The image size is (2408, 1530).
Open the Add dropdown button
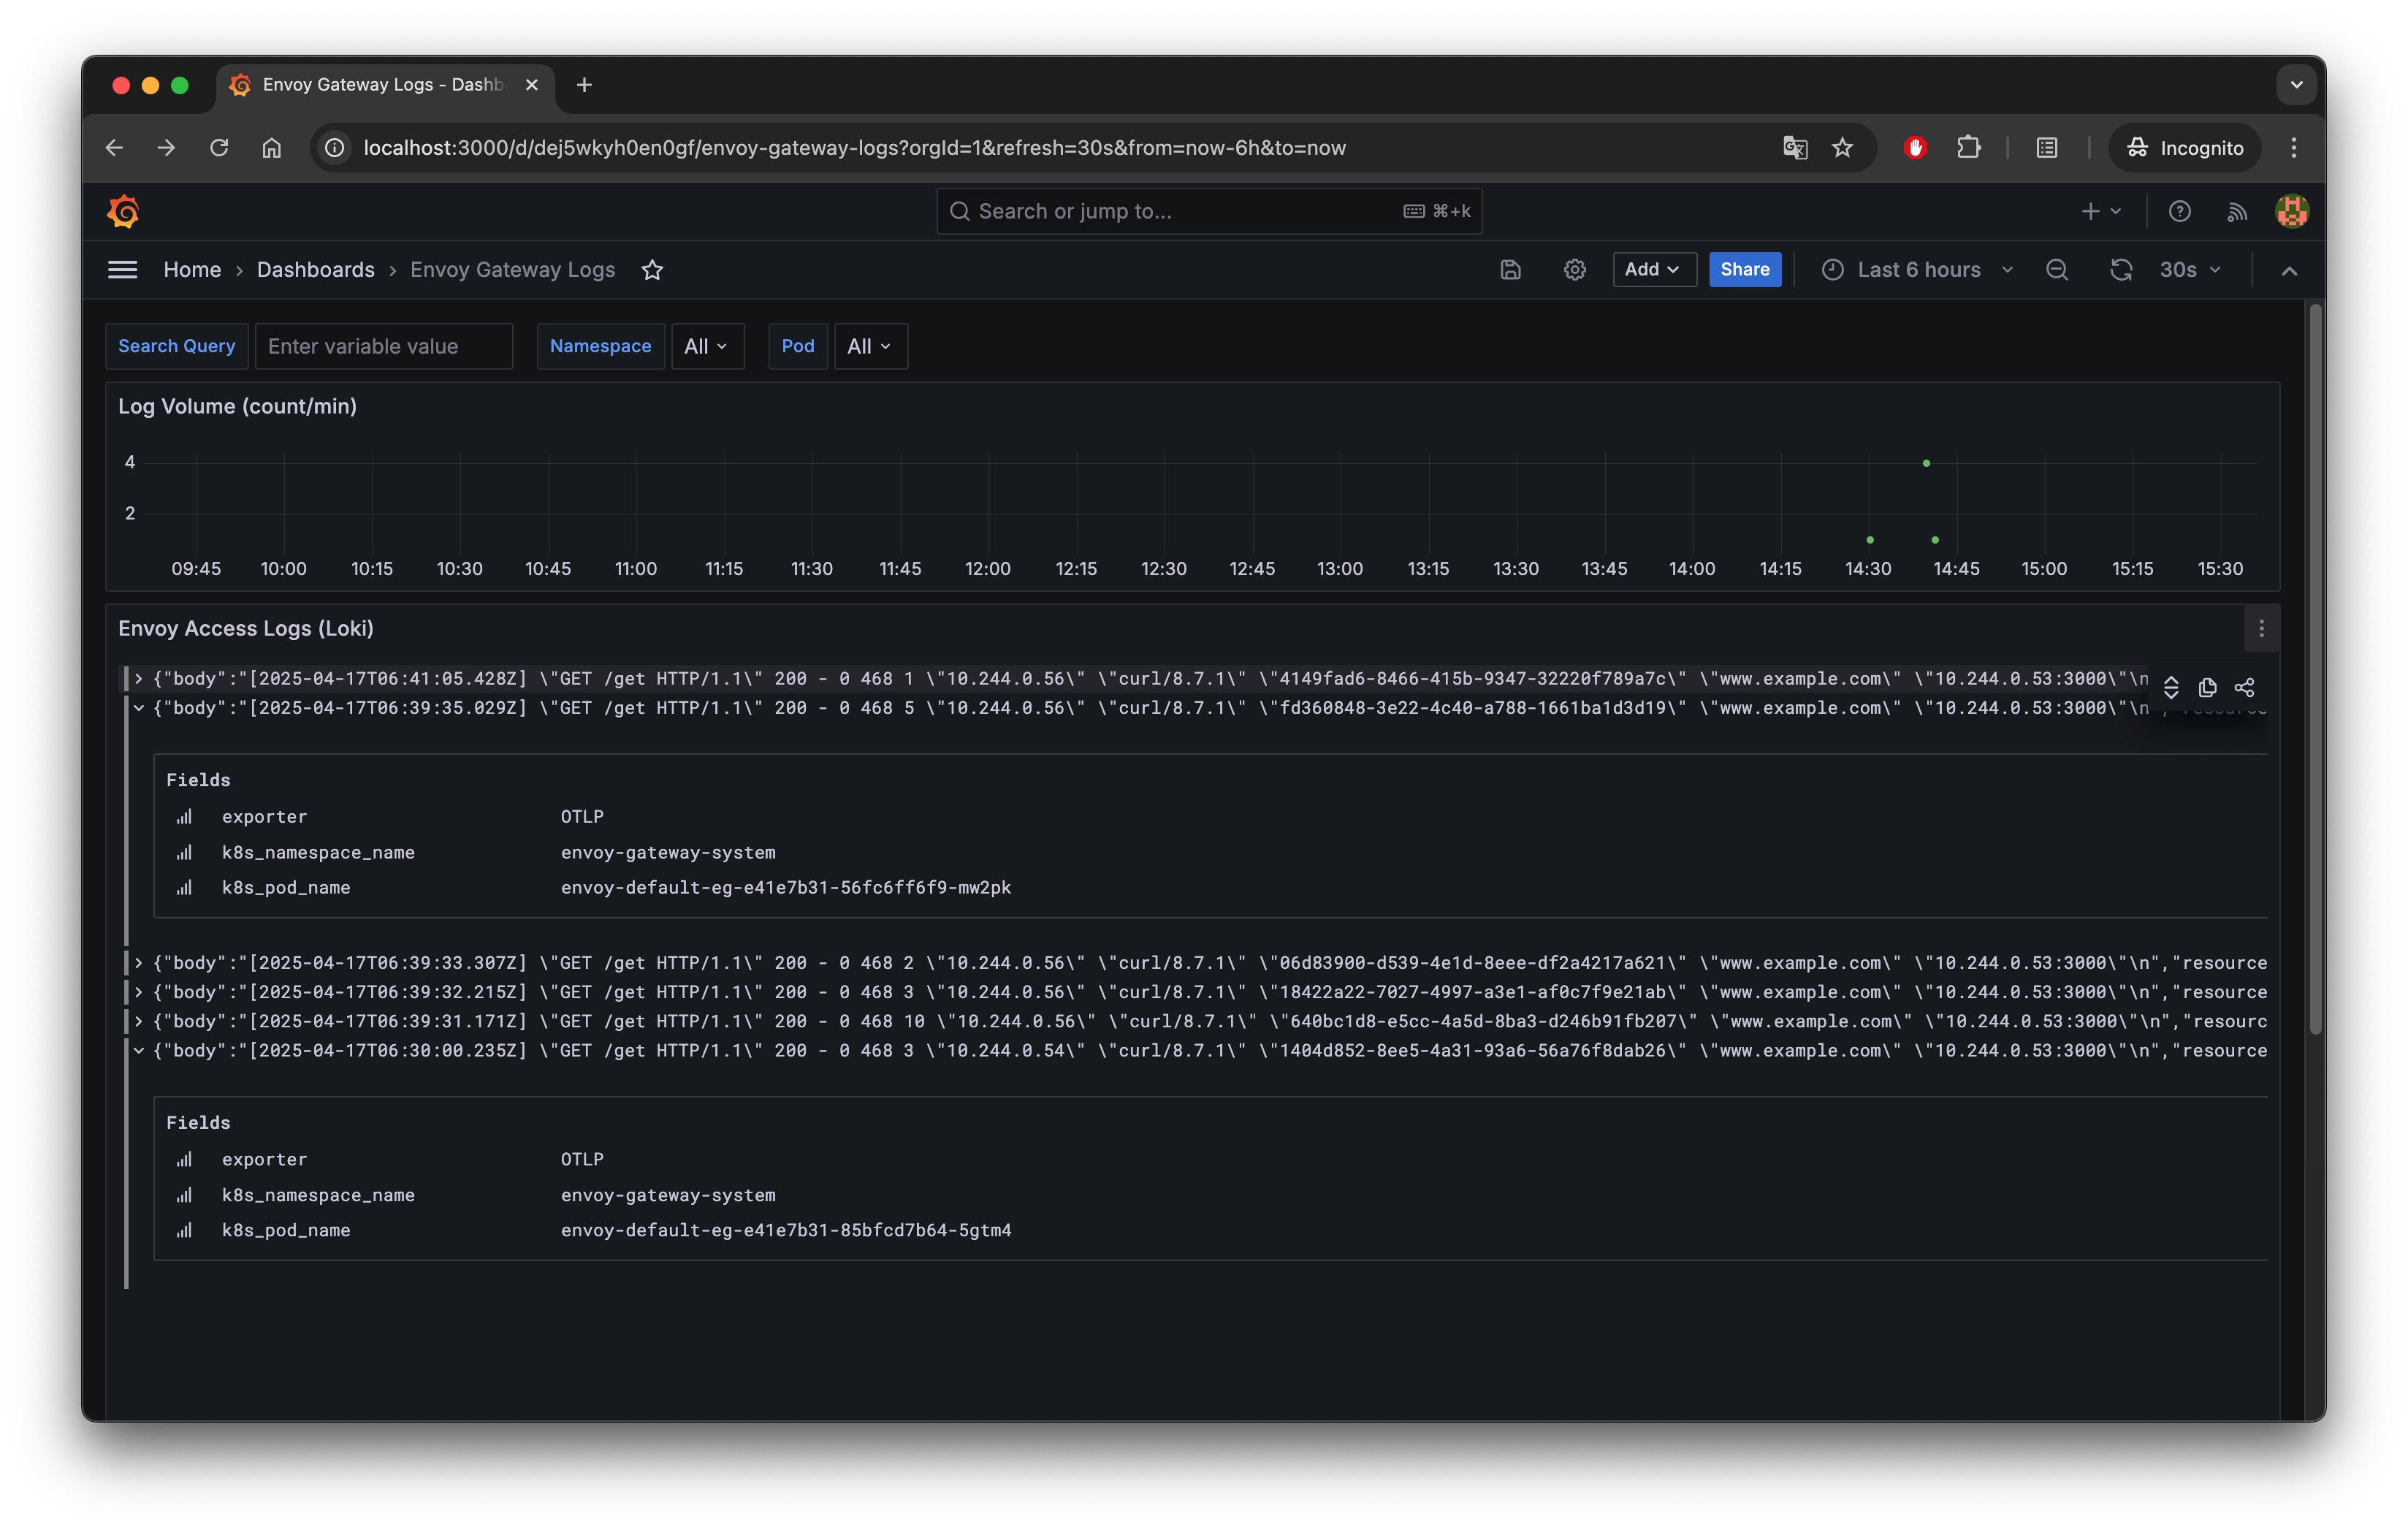1652,270
